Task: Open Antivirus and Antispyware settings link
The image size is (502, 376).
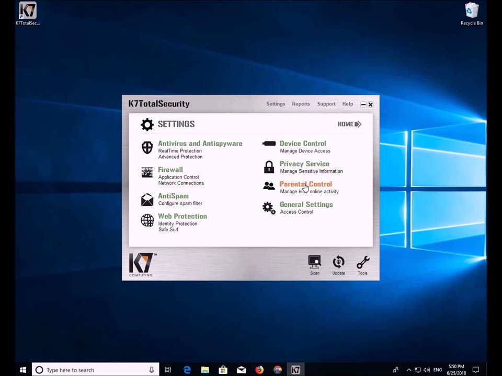Action: [x=200, y=144]
